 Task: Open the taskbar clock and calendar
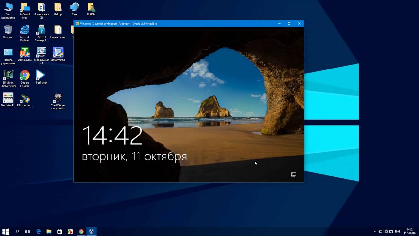[410, 231]
